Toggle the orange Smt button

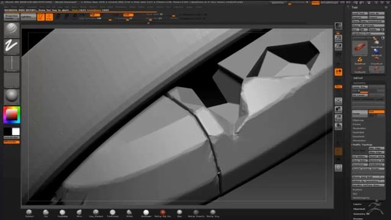coord(376,111)
